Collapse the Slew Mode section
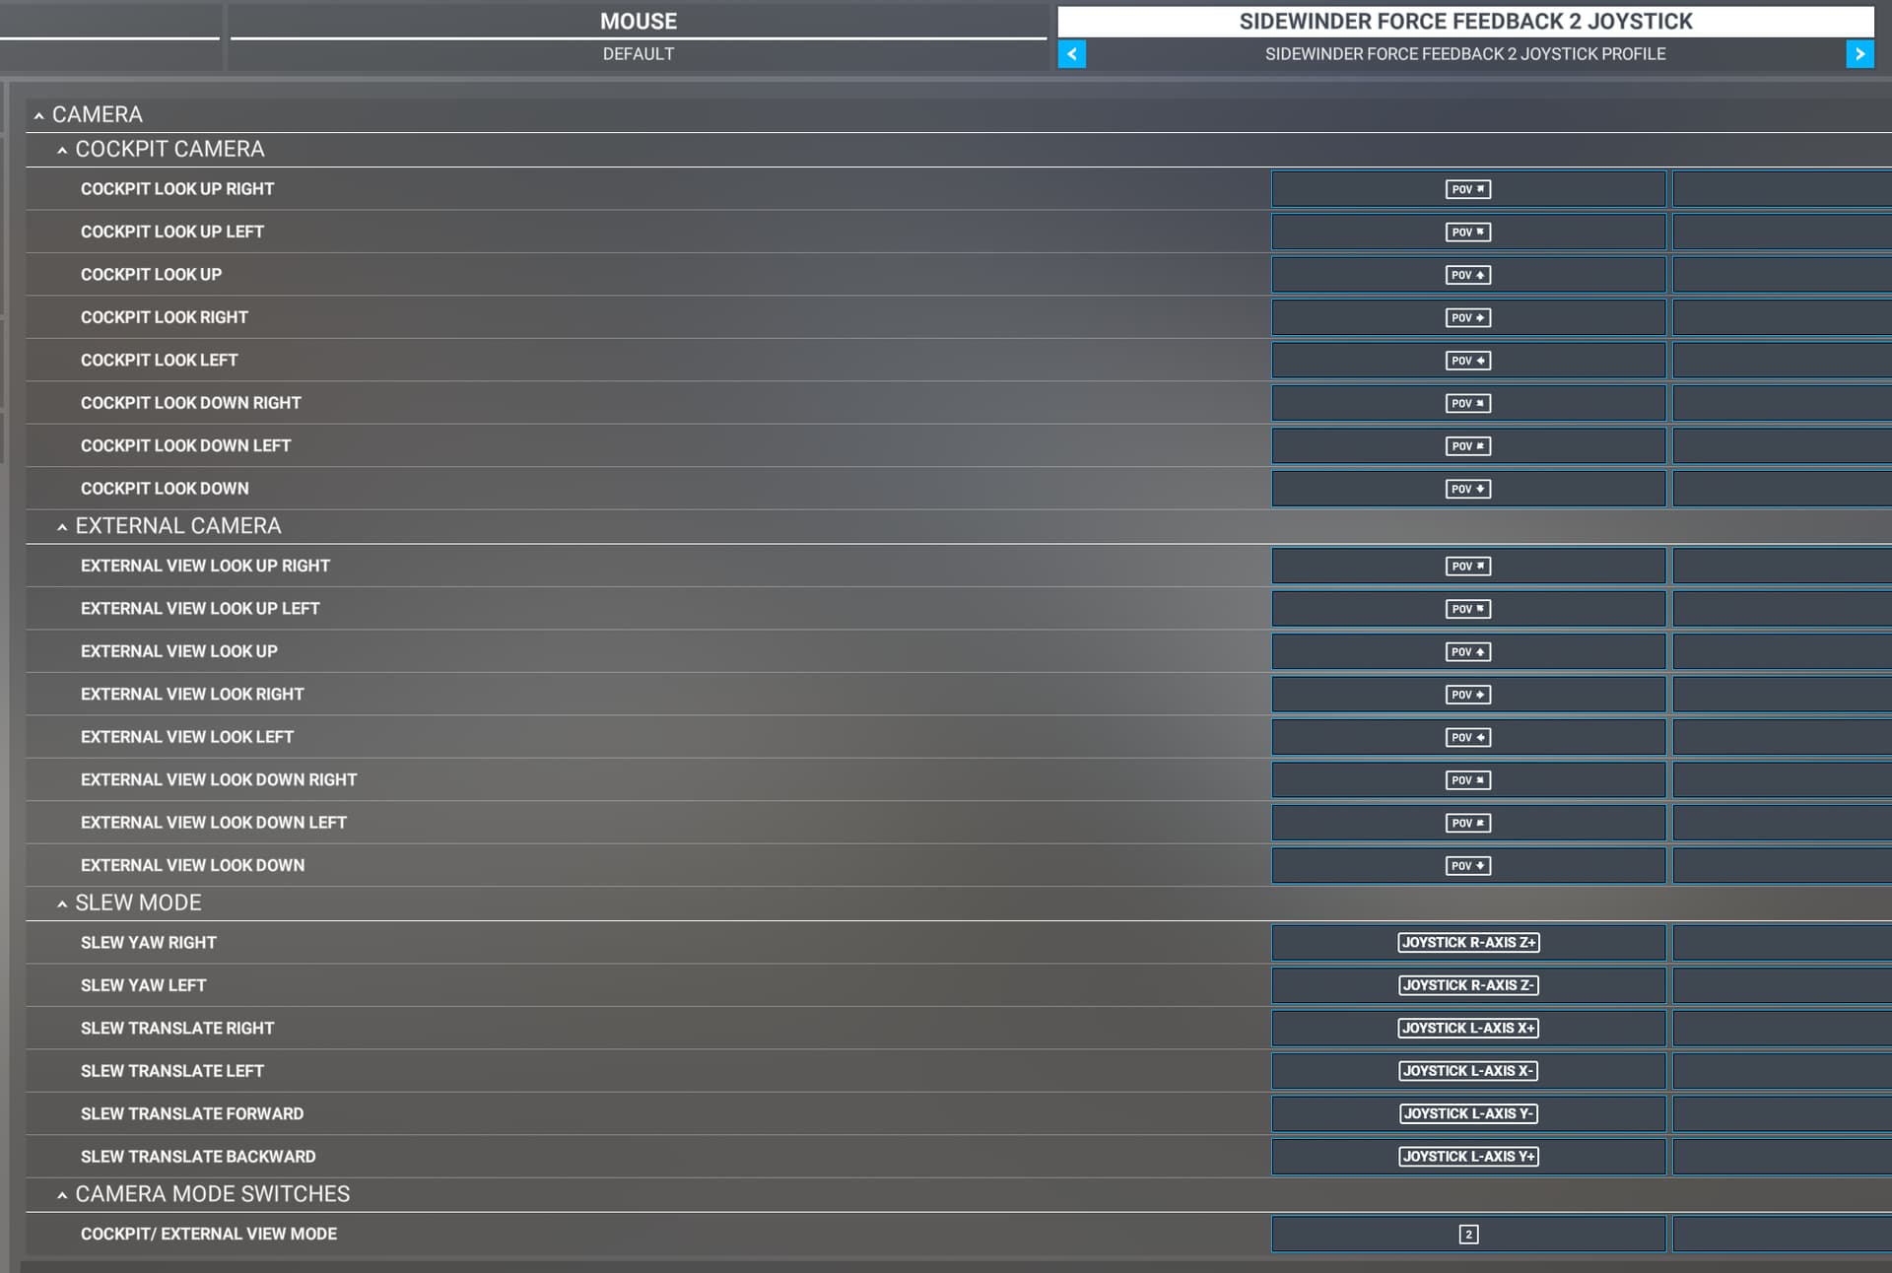Viewport: 1892px width, 1273px height. pyautogui.click(x=62, y=904)
